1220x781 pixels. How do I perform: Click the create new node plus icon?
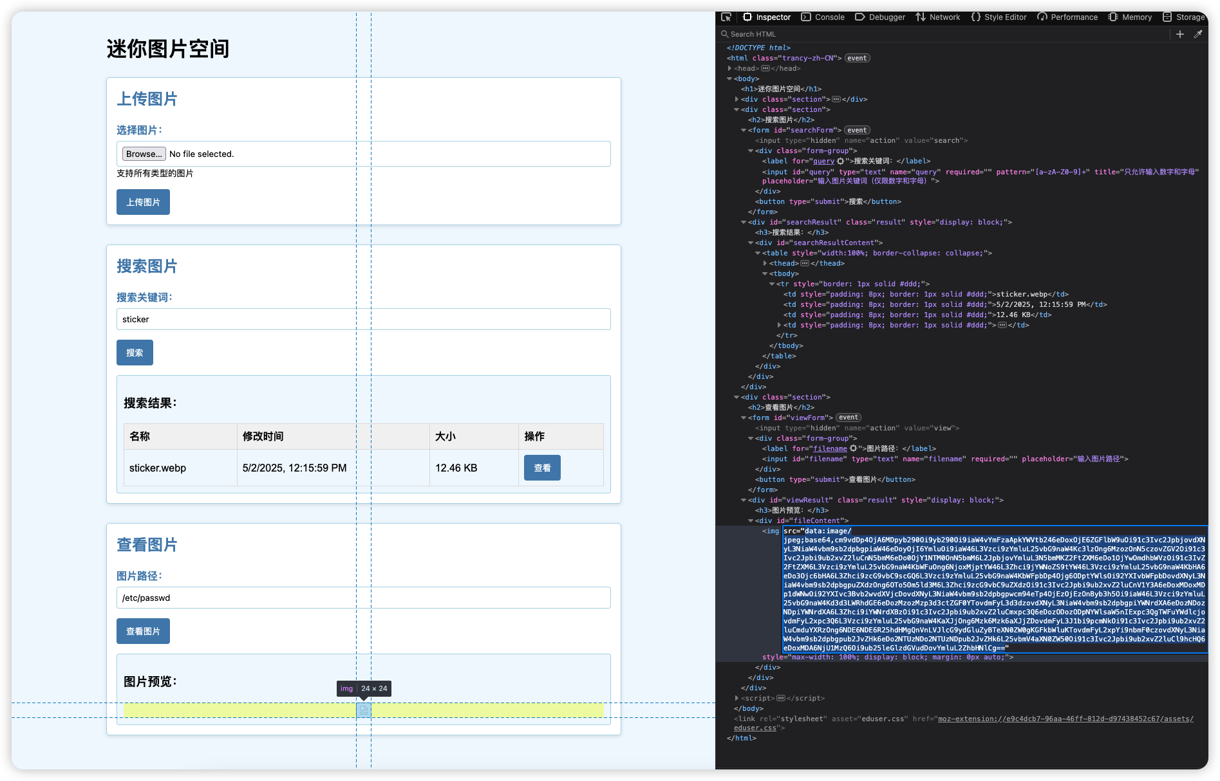click(1180, 34)
